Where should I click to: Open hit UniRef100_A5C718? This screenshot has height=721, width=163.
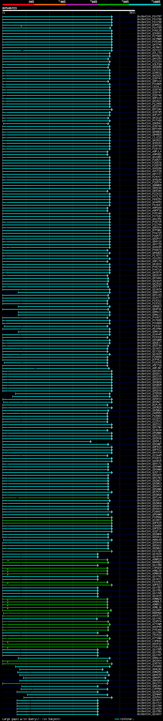pos(149,365)
